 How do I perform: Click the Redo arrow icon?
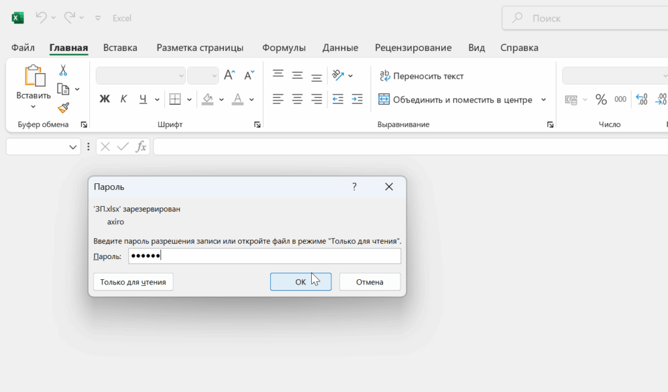(69, 18)
